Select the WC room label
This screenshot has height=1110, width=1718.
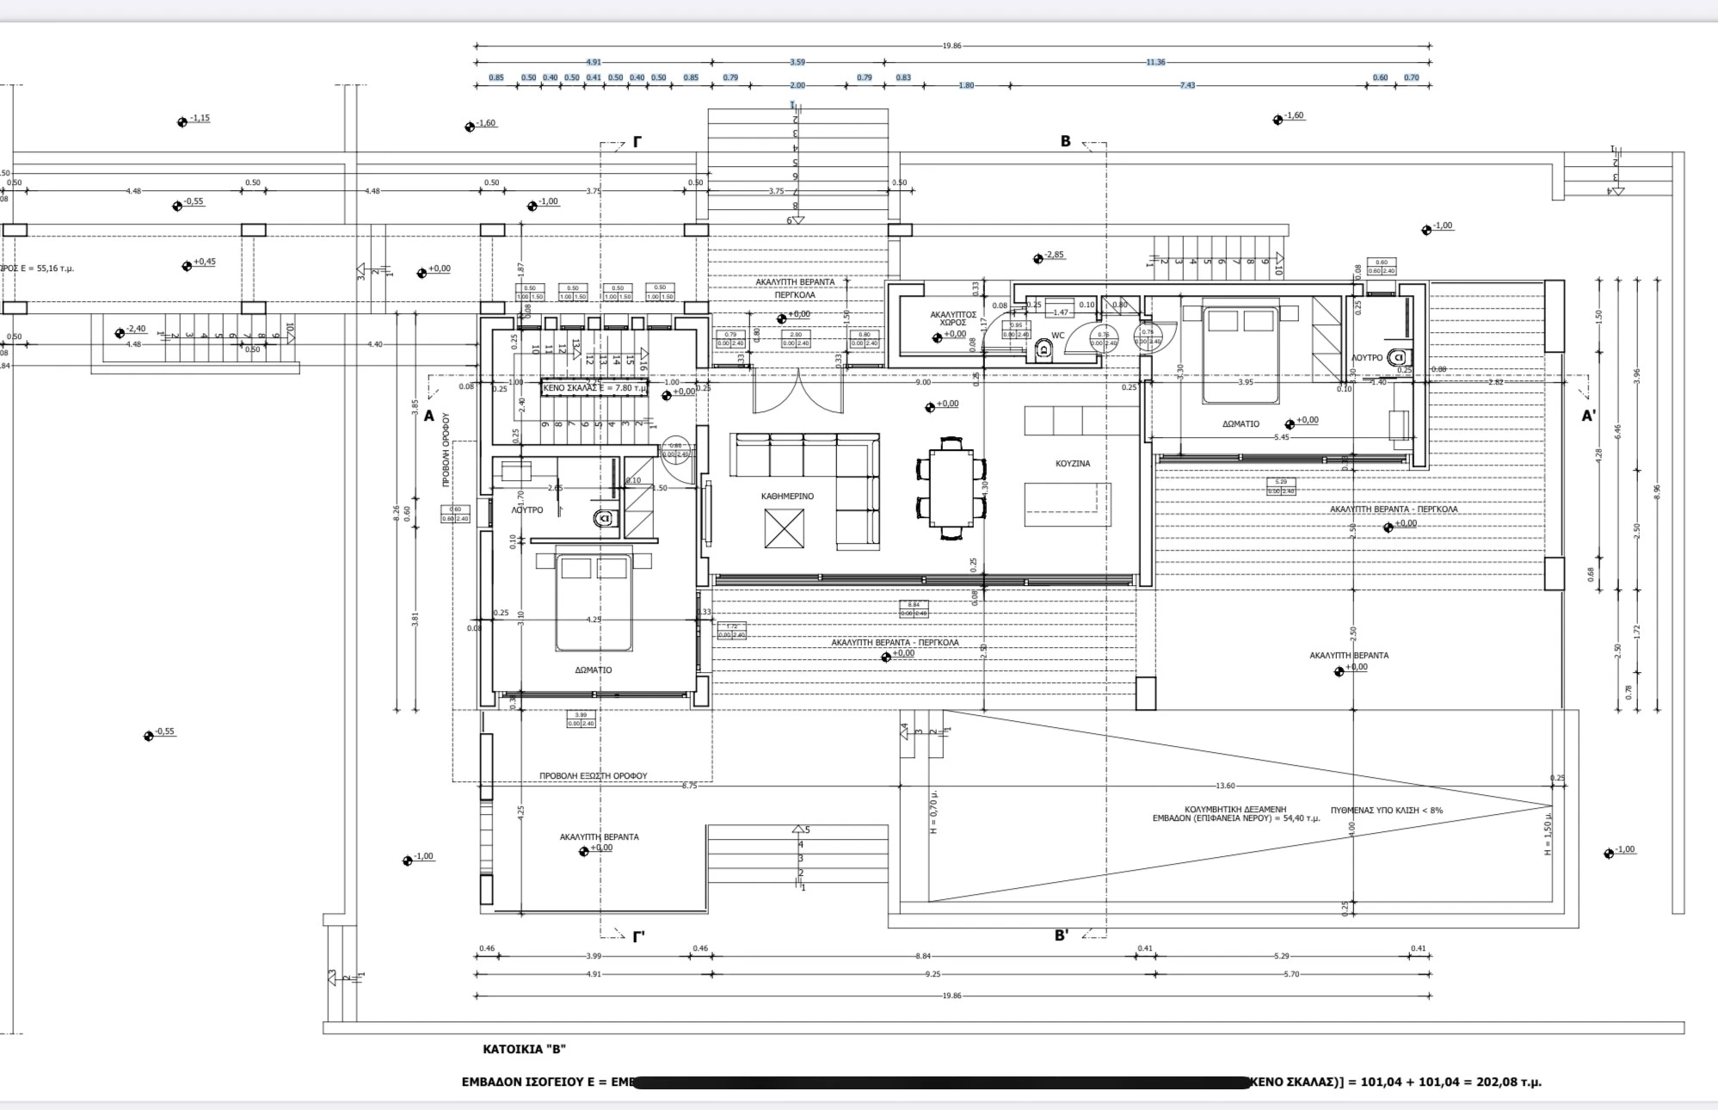[1057, 336]
